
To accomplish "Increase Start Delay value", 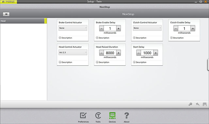I will point(156,53).
